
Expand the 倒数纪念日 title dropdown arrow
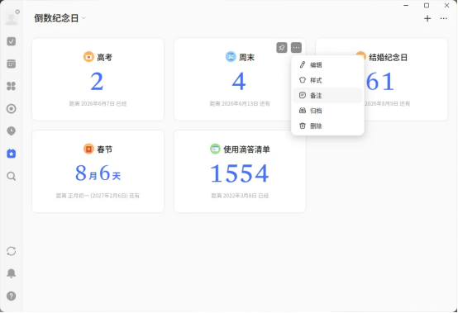[83, 18]
